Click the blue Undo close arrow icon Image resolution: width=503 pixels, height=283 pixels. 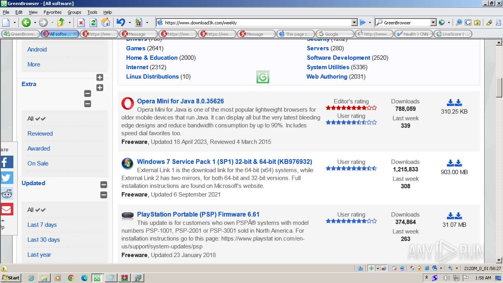point(121,22)
